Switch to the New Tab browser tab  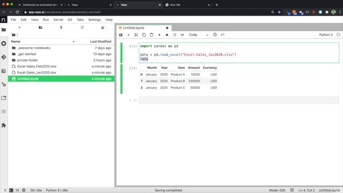187,5
